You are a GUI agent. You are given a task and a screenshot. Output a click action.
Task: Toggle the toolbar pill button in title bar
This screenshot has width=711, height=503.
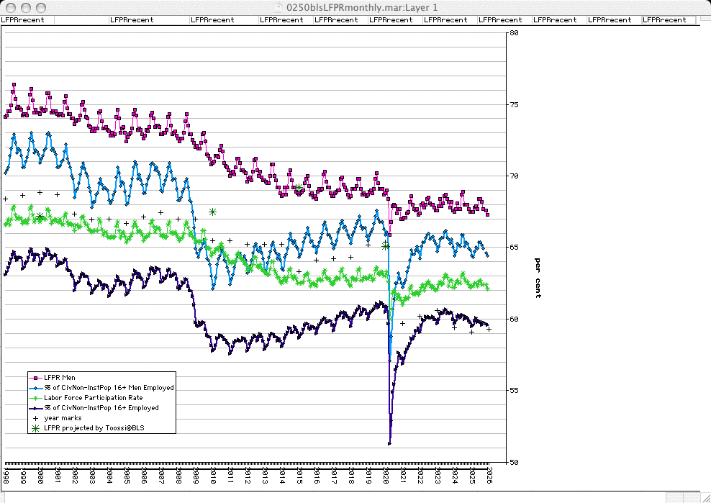click(698, 6)
